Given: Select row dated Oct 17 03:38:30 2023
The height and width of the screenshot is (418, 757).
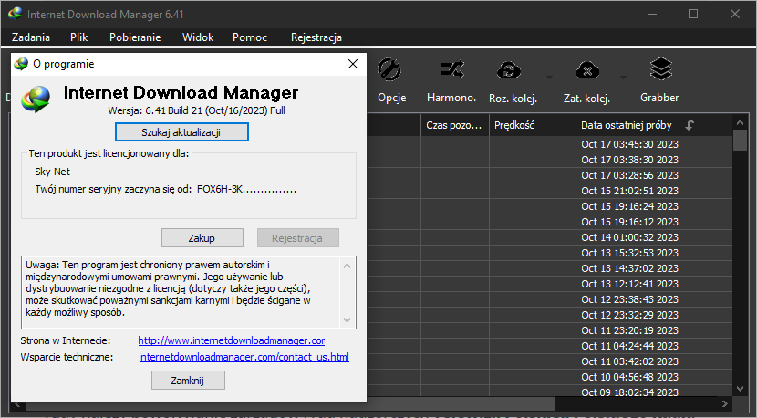Looking at the screenshot, I should pyautogui.click(x=629, y=160).
